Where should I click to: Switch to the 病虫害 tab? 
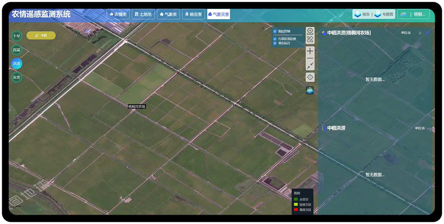[193, 14]
